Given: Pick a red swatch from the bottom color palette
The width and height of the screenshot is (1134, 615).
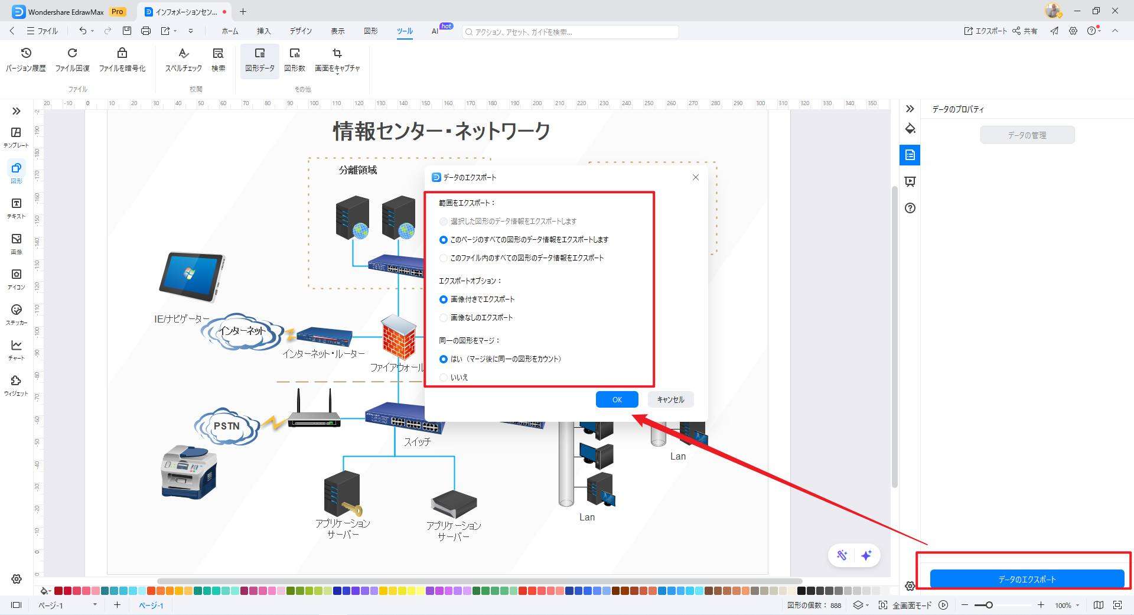Looking at the screenshot, I should click(57, 590).
